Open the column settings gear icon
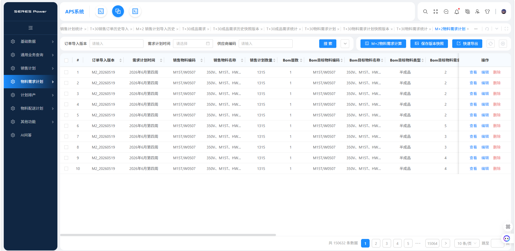 click(x=503, y=44)
